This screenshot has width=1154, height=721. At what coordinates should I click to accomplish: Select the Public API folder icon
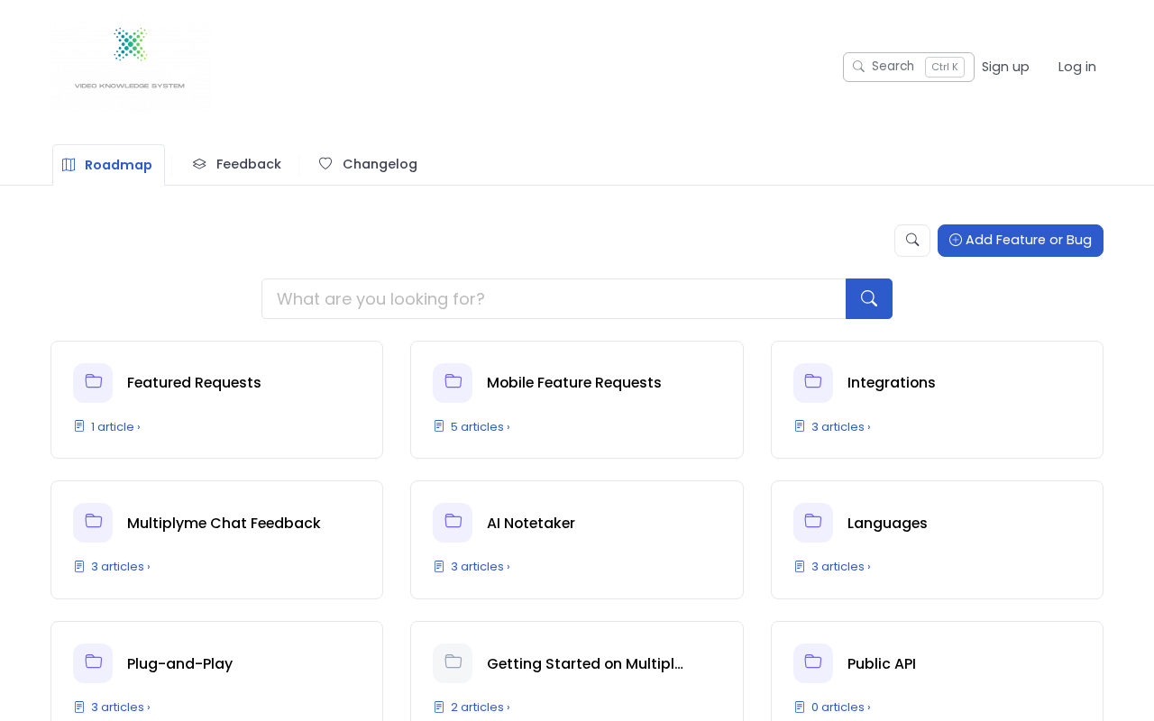812,663
